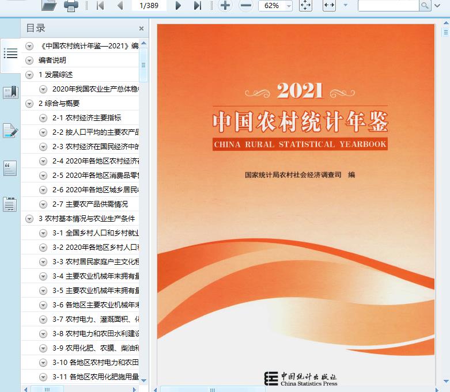The width and height of the screenshot is (450, 392).
Task: Go to the next page
Action: (178, 5)
